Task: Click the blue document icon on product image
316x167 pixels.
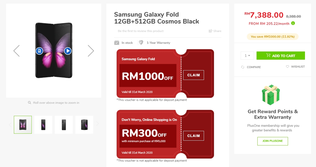Action: pyautogui.click(x=39, y=51)
